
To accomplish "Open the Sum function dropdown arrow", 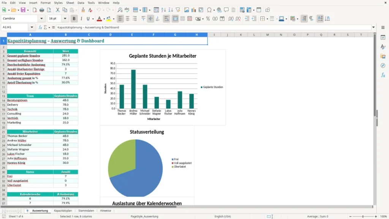I will pyautogui.click(x=49, y=27).
